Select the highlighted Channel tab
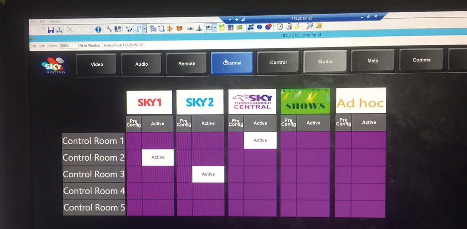This screenshot has width=467, height=229. point(232,63)
